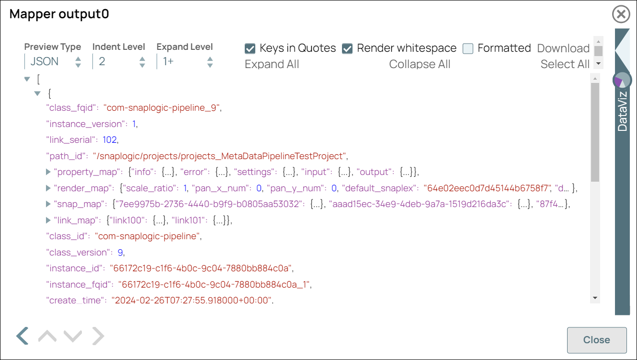Click the upward navigation arrow icon

point(46,335)
